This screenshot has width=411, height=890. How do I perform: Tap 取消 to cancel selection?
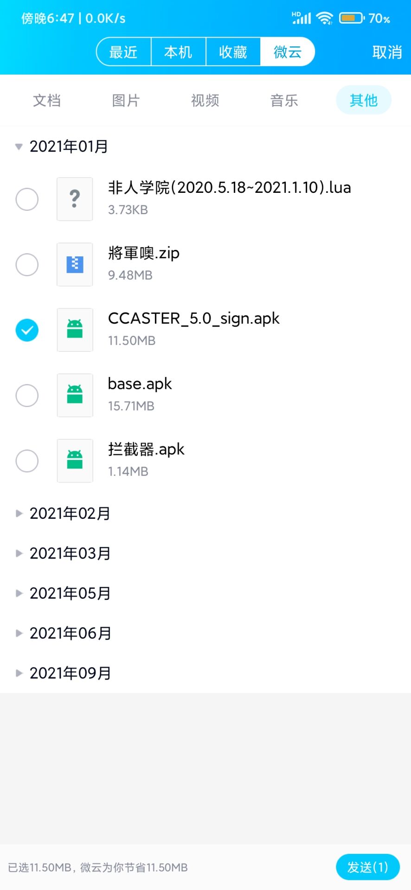tap(387, 52)
